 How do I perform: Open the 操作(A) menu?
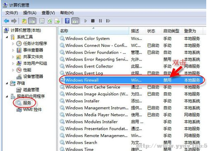click(30, 13)
